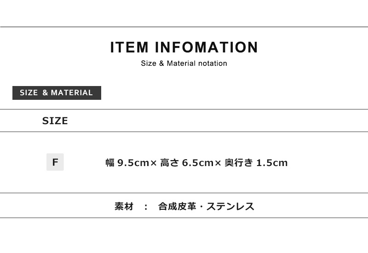
Task: Select the 幅 9.5cm width text
Action: pyautogui.click(x=127, y=163)
